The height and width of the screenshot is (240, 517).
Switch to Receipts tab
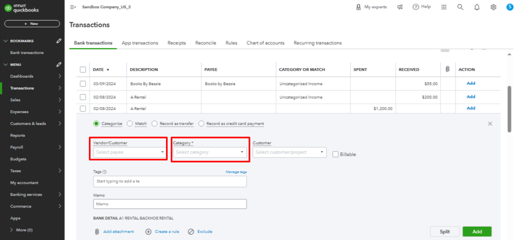click(x=177, y=43)
